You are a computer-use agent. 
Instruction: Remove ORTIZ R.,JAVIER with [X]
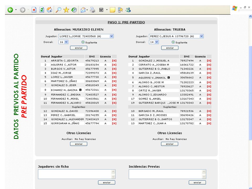209,91
